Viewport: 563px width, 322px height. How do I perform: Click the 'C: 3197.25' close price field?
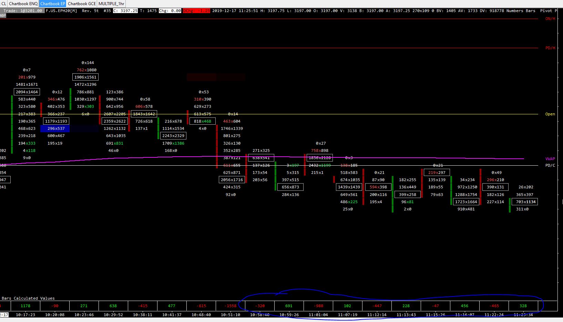point(125,11)
